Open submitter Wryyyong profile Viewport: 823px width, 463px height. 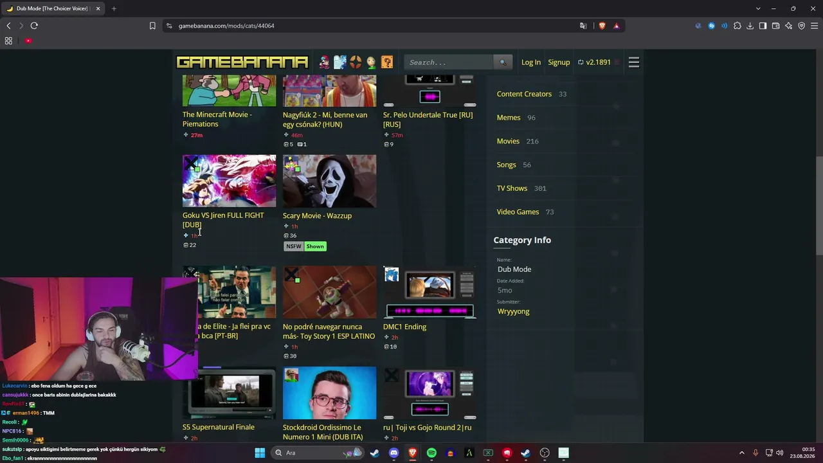coord(514,311)
